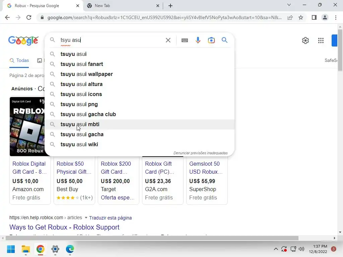This screenshot has width=343, height=257.
Task: Open a new browser tab
Action: pos(170,6)
